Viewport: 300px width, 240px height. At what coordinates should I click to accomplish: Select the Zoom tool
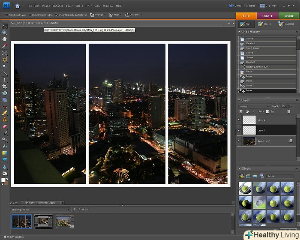pyautogui.click(x=4, y=33)
